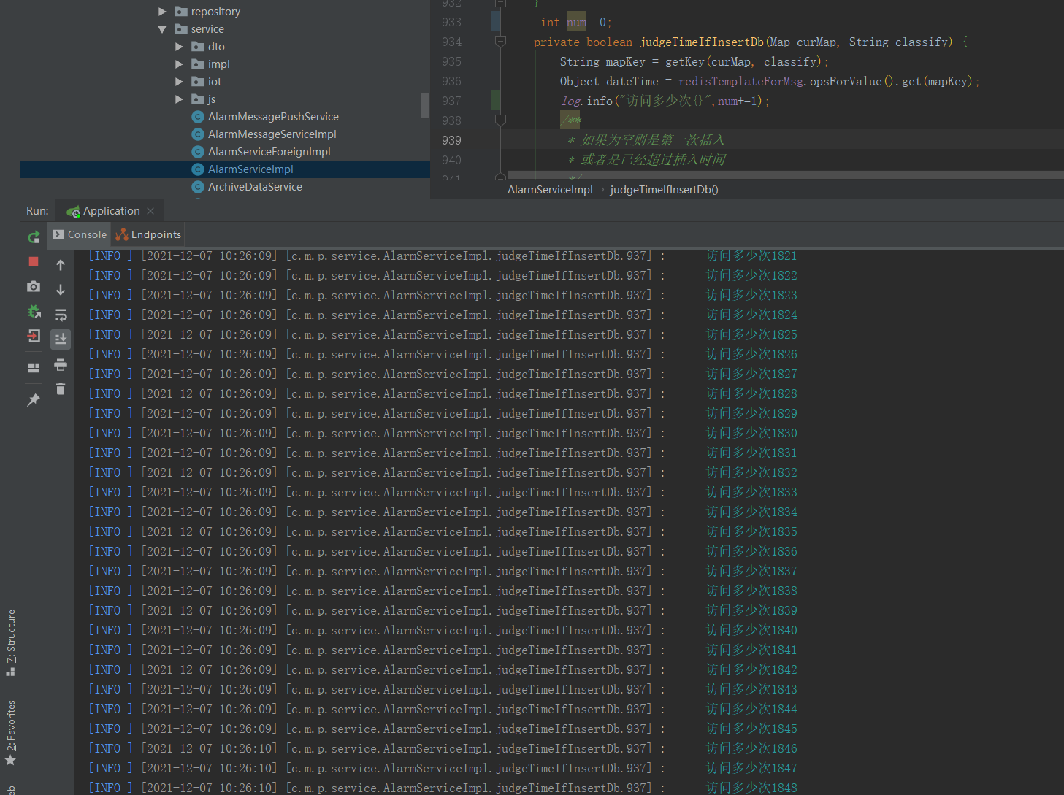Open AlarmMessagePushService in the editor
The height and width of the screenshot is (795, 1064).
pos(273,116)
